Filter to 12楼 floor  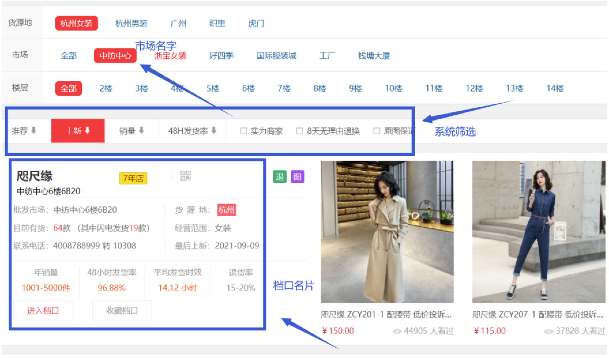tap(474, 88)
